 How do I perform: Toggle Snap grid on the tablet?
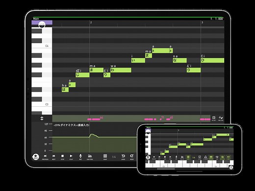pyautogui.click(x=105, y=157)
